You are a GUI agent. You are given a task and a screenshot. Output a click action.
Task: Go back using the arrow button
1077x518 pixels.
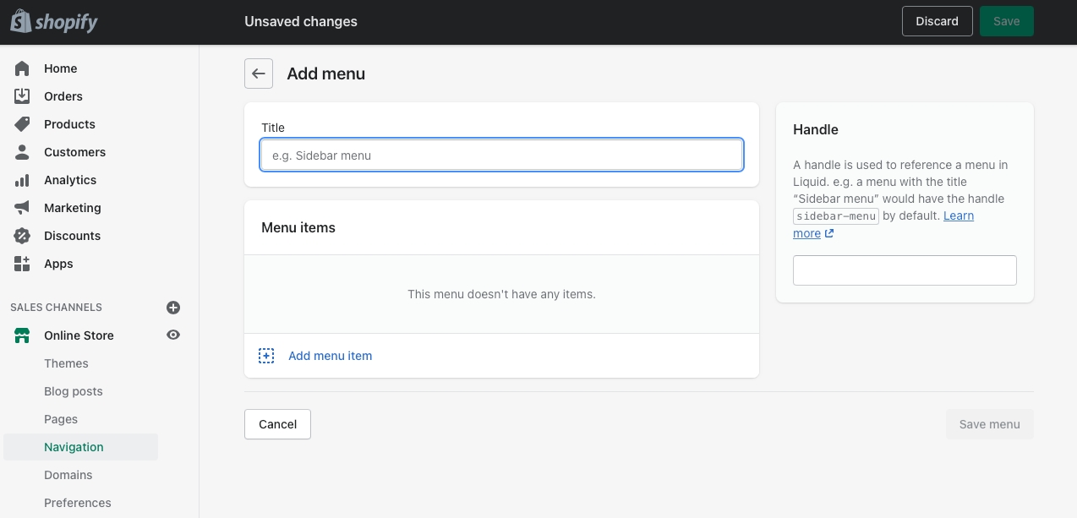pyautogui.click(x=259, y=74)
